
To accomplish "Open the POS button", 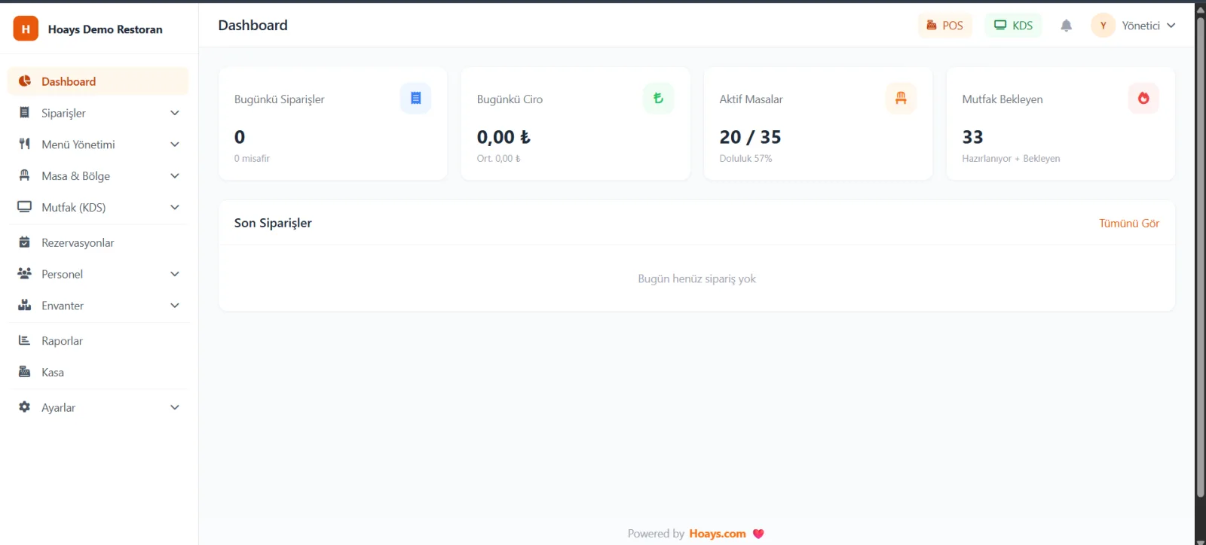I will [x=944, y=26].
